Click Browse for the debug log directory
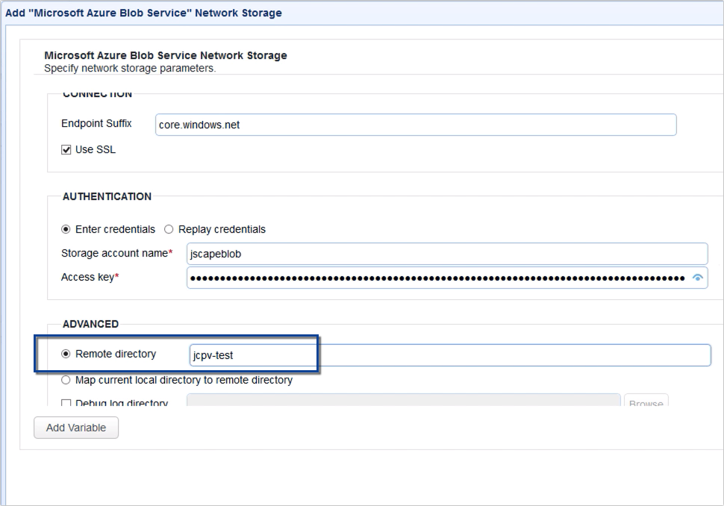 coord(646,402)
